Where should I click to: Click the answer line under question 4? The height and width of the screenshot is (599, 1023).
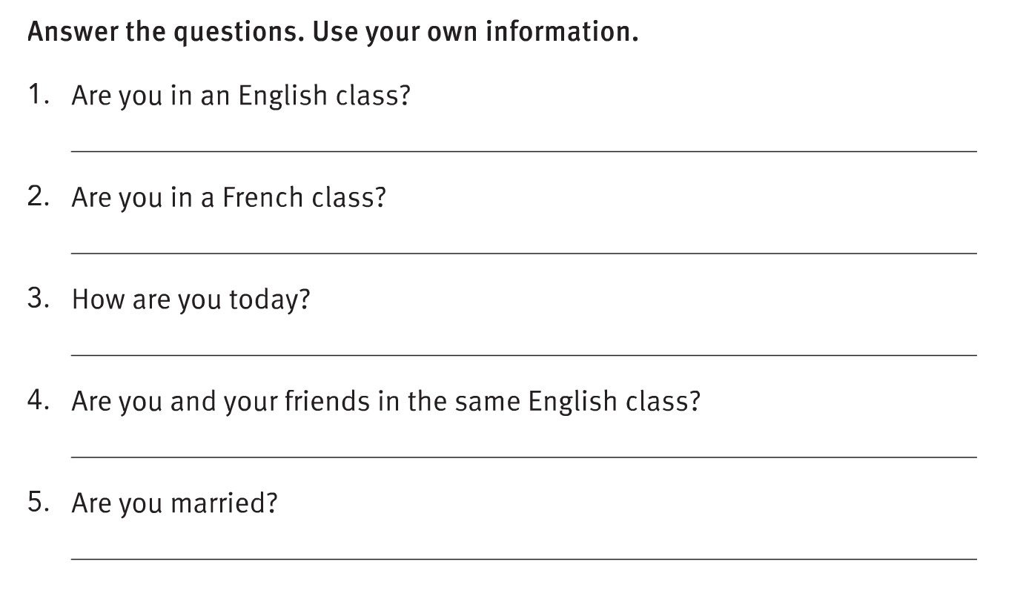pyautogui.click(x=523, y=457)
